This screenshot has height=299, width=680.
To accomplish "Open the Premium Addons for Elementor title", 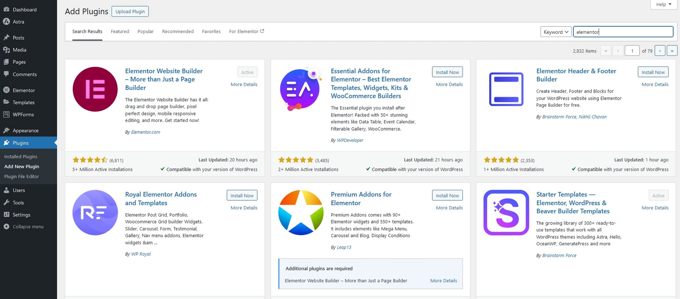I will (x=361, y=199).
